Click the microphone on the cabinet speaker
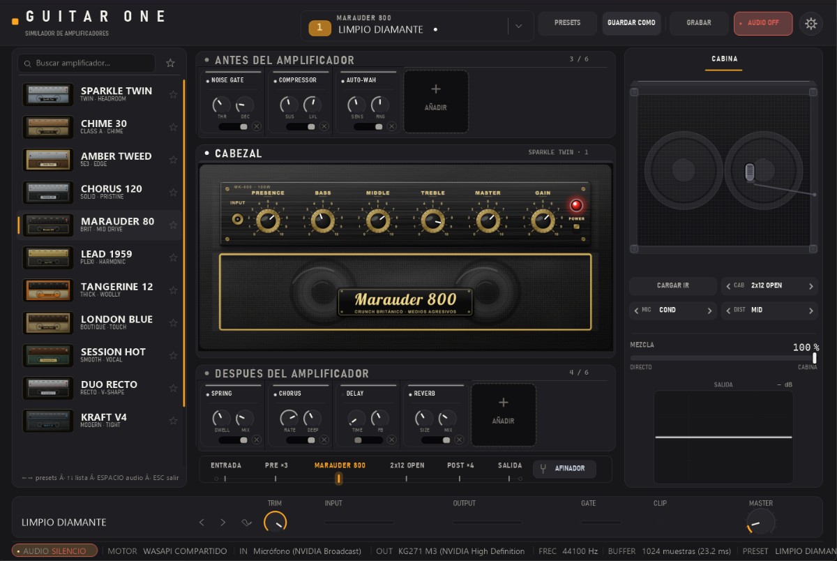This screenshot has height=561, width=837. (750, 172)
